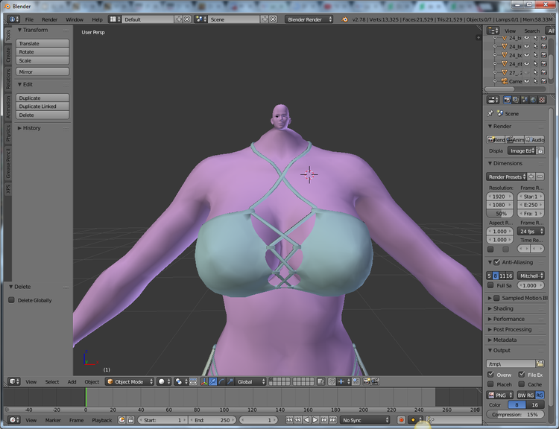Image resolution: width=559 pixels, height=429 pixels.
Task: Play animation in reverse
Action: tap(306, 420)
